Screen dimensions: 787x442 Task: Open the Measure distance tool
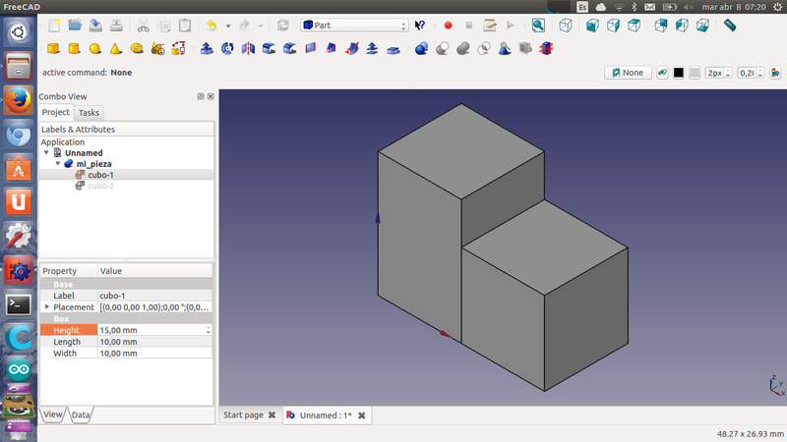729,25
